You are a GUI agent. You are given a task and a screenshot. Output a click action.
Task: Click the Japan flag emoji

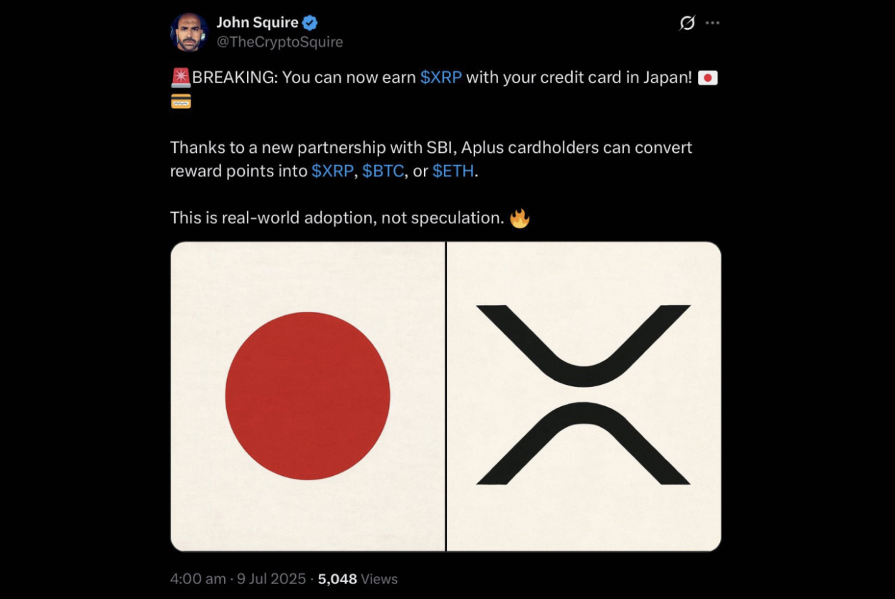coord(707,78)
